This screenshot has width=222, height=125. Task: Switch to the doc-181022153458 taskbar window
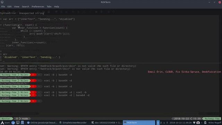(x=106, y=123)
